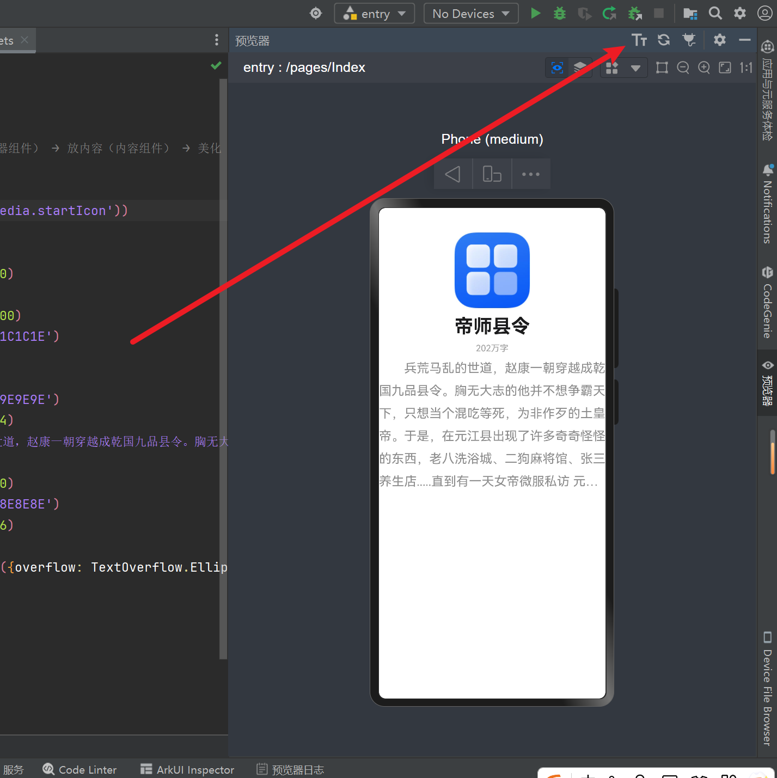This screenshot has width=777, height=778.
Task: Click the editor vertical scrollbar
Action: click(x=223, y=370)
